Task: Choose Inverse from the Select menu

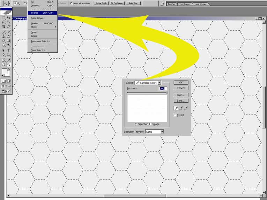Action: pos(42,13)
